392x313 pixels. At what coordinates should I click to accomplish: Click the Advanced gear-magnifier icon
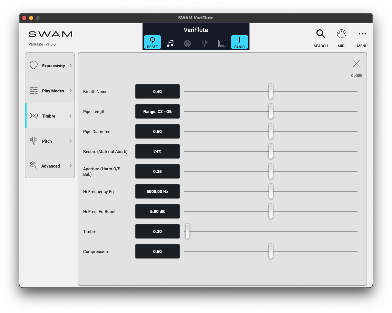pos(33,165)
